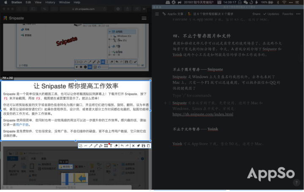
Task: Show Safari tab overview icon
Action: 137,9
